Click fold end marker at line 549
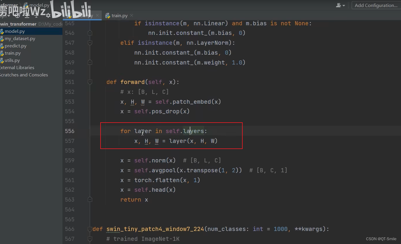The image size is (401, 244). pyautogui.click(x=90, y=62)
